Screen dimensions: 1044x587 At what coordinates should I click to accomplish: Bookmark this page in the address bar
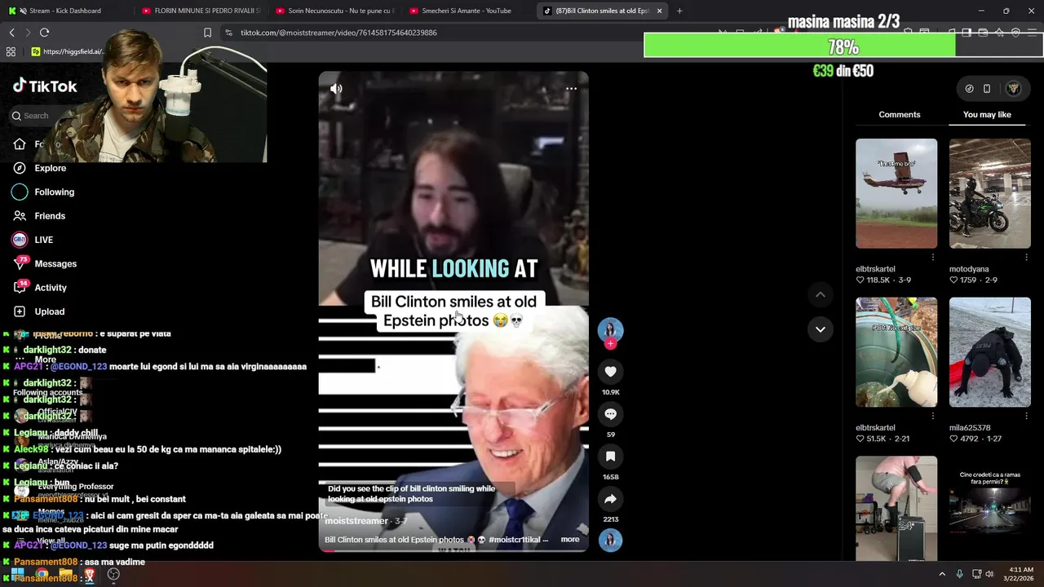(x=207, y=33)
